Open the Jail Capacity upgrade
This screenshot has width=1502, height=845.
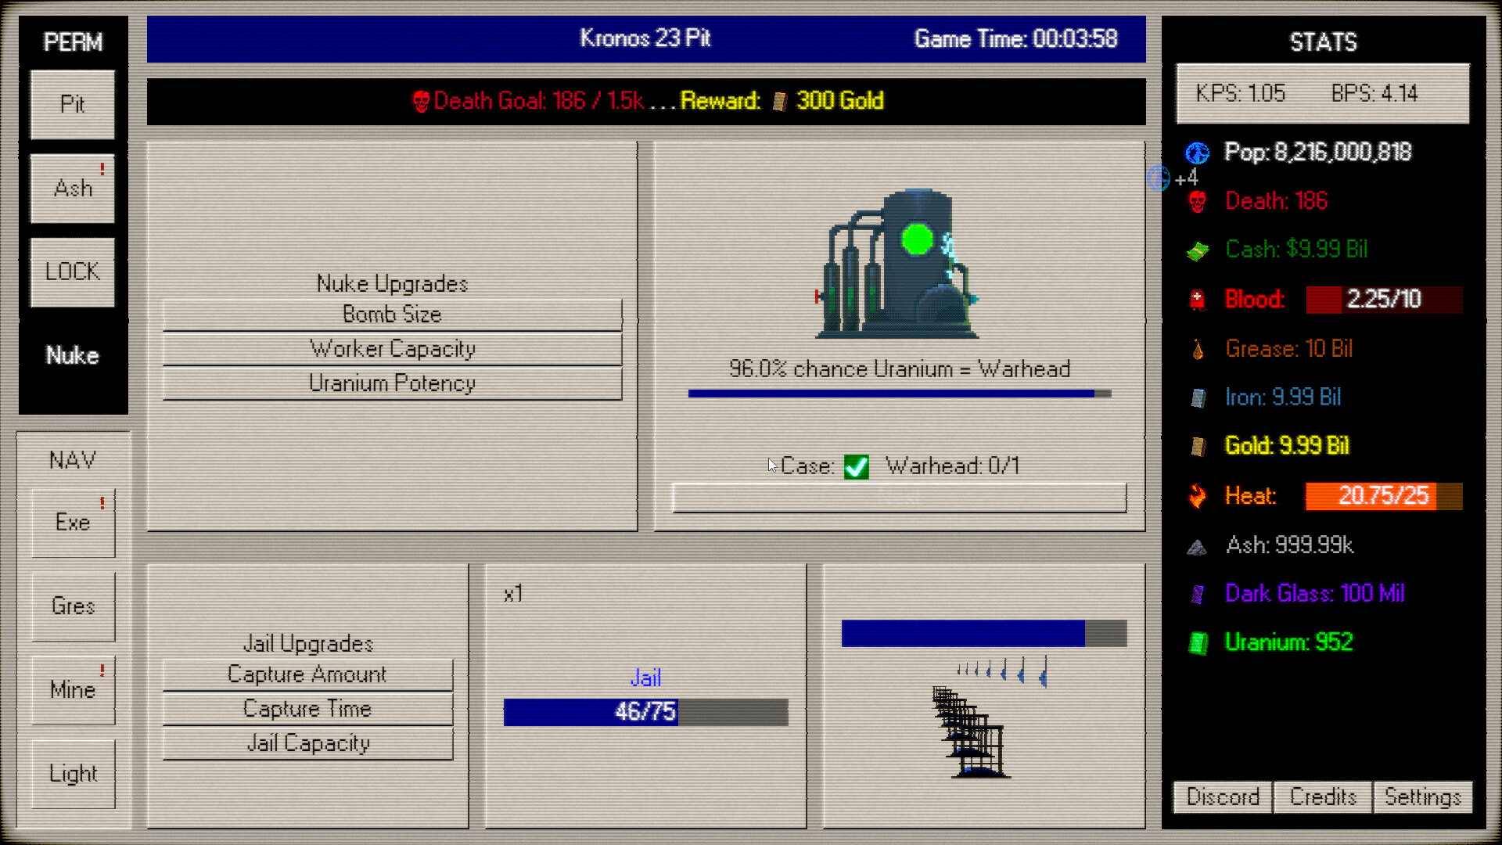click(x=307, y=743)
